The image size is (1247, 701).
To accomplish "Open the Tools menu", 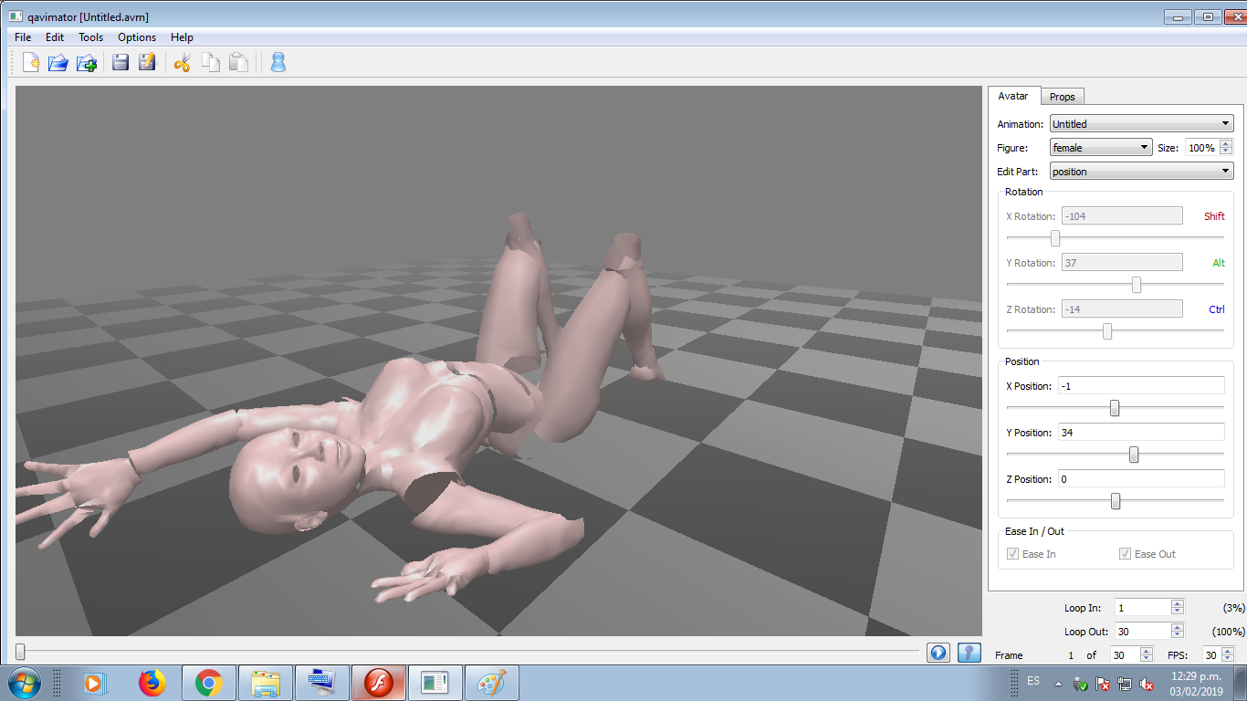I will (90, 37).
